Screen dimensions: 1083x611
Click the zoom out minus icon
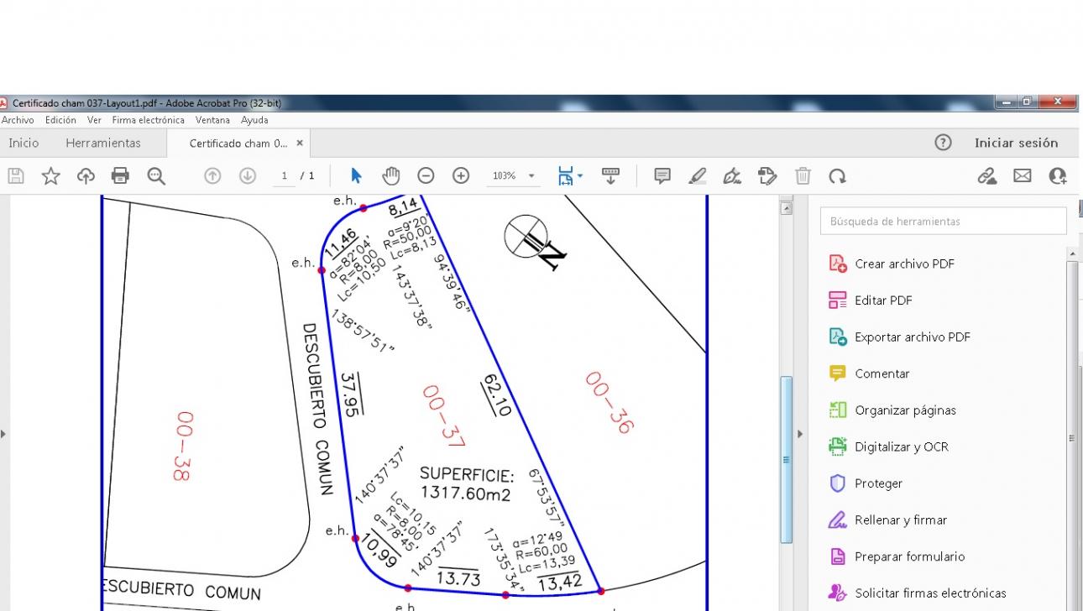pyautogui.click(x=426, y=175)
